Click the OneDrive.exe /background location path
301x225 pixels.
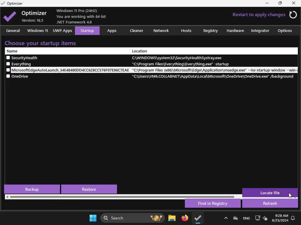coord(213,76)
